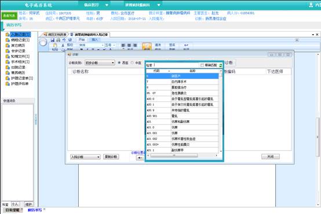The image size is (321, 214).
Task: Click the left arrow button in diagnosis dialog
Action: click(x=140, y=158)
